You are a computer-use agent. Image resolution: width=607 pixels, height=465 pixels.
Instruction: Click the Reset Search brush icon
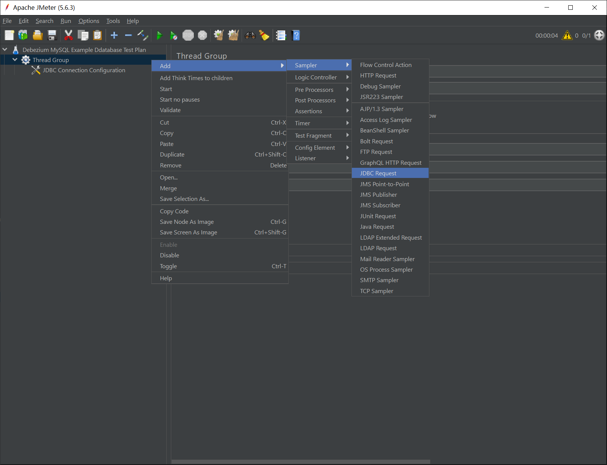coord(264,35)
